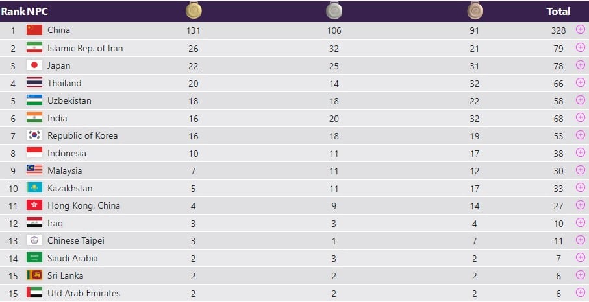Image resolution: width=589 pixels, height=302 pixels.
Task: Click the Kazakhstan flag icon
Action: [x=34, y=188]
